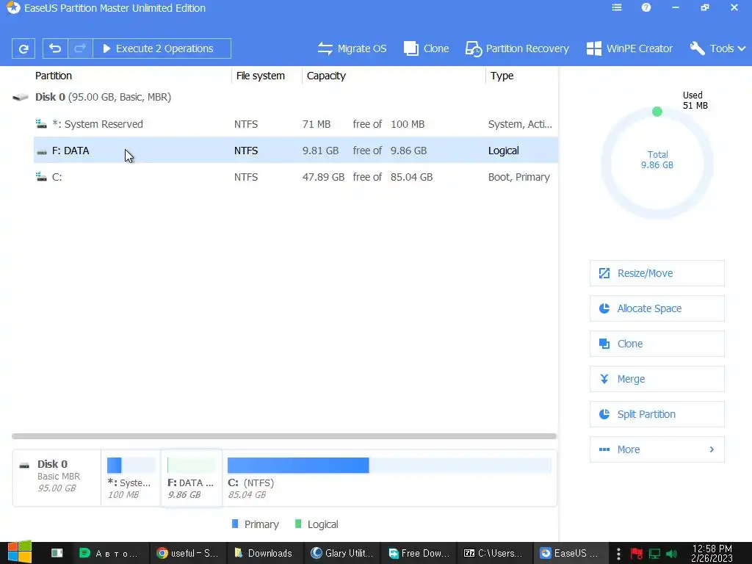Select System Reserved block in disk map
The width and height of the screenshot is (752, 564).
[x=131, y=477]
